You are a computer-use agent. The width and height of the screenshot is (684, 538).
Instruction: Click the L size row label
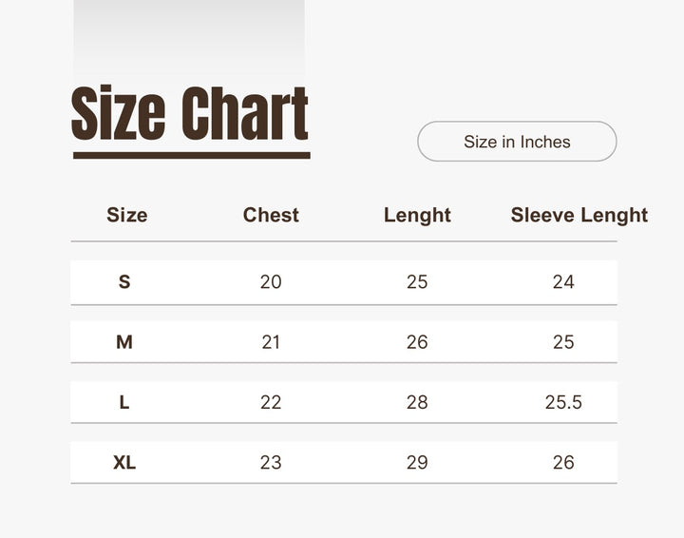click(124, 402)
